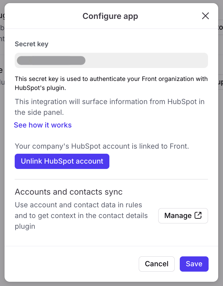Click the account and contact data description
Screen dimensions: 223x286
click(81, 215)
